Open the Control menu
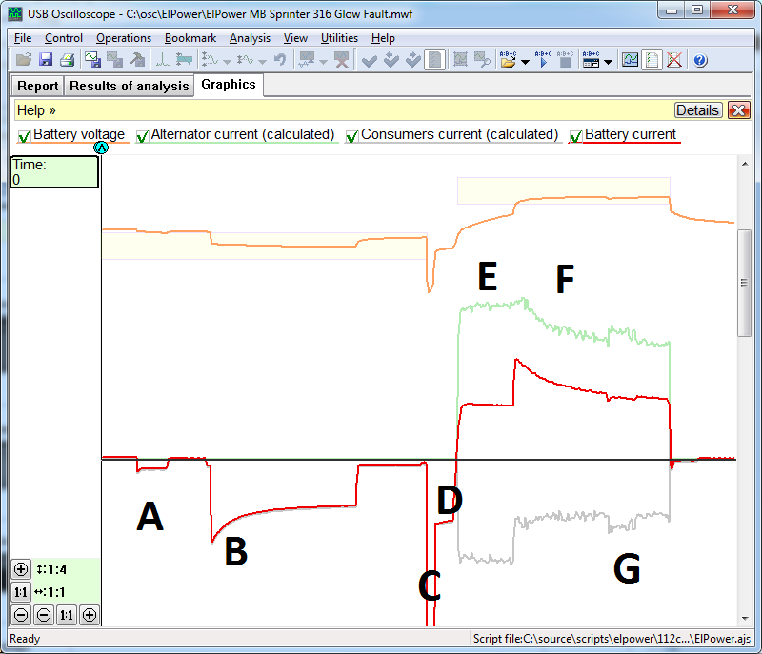The image size is (762, 654). (x=64, y=38)
